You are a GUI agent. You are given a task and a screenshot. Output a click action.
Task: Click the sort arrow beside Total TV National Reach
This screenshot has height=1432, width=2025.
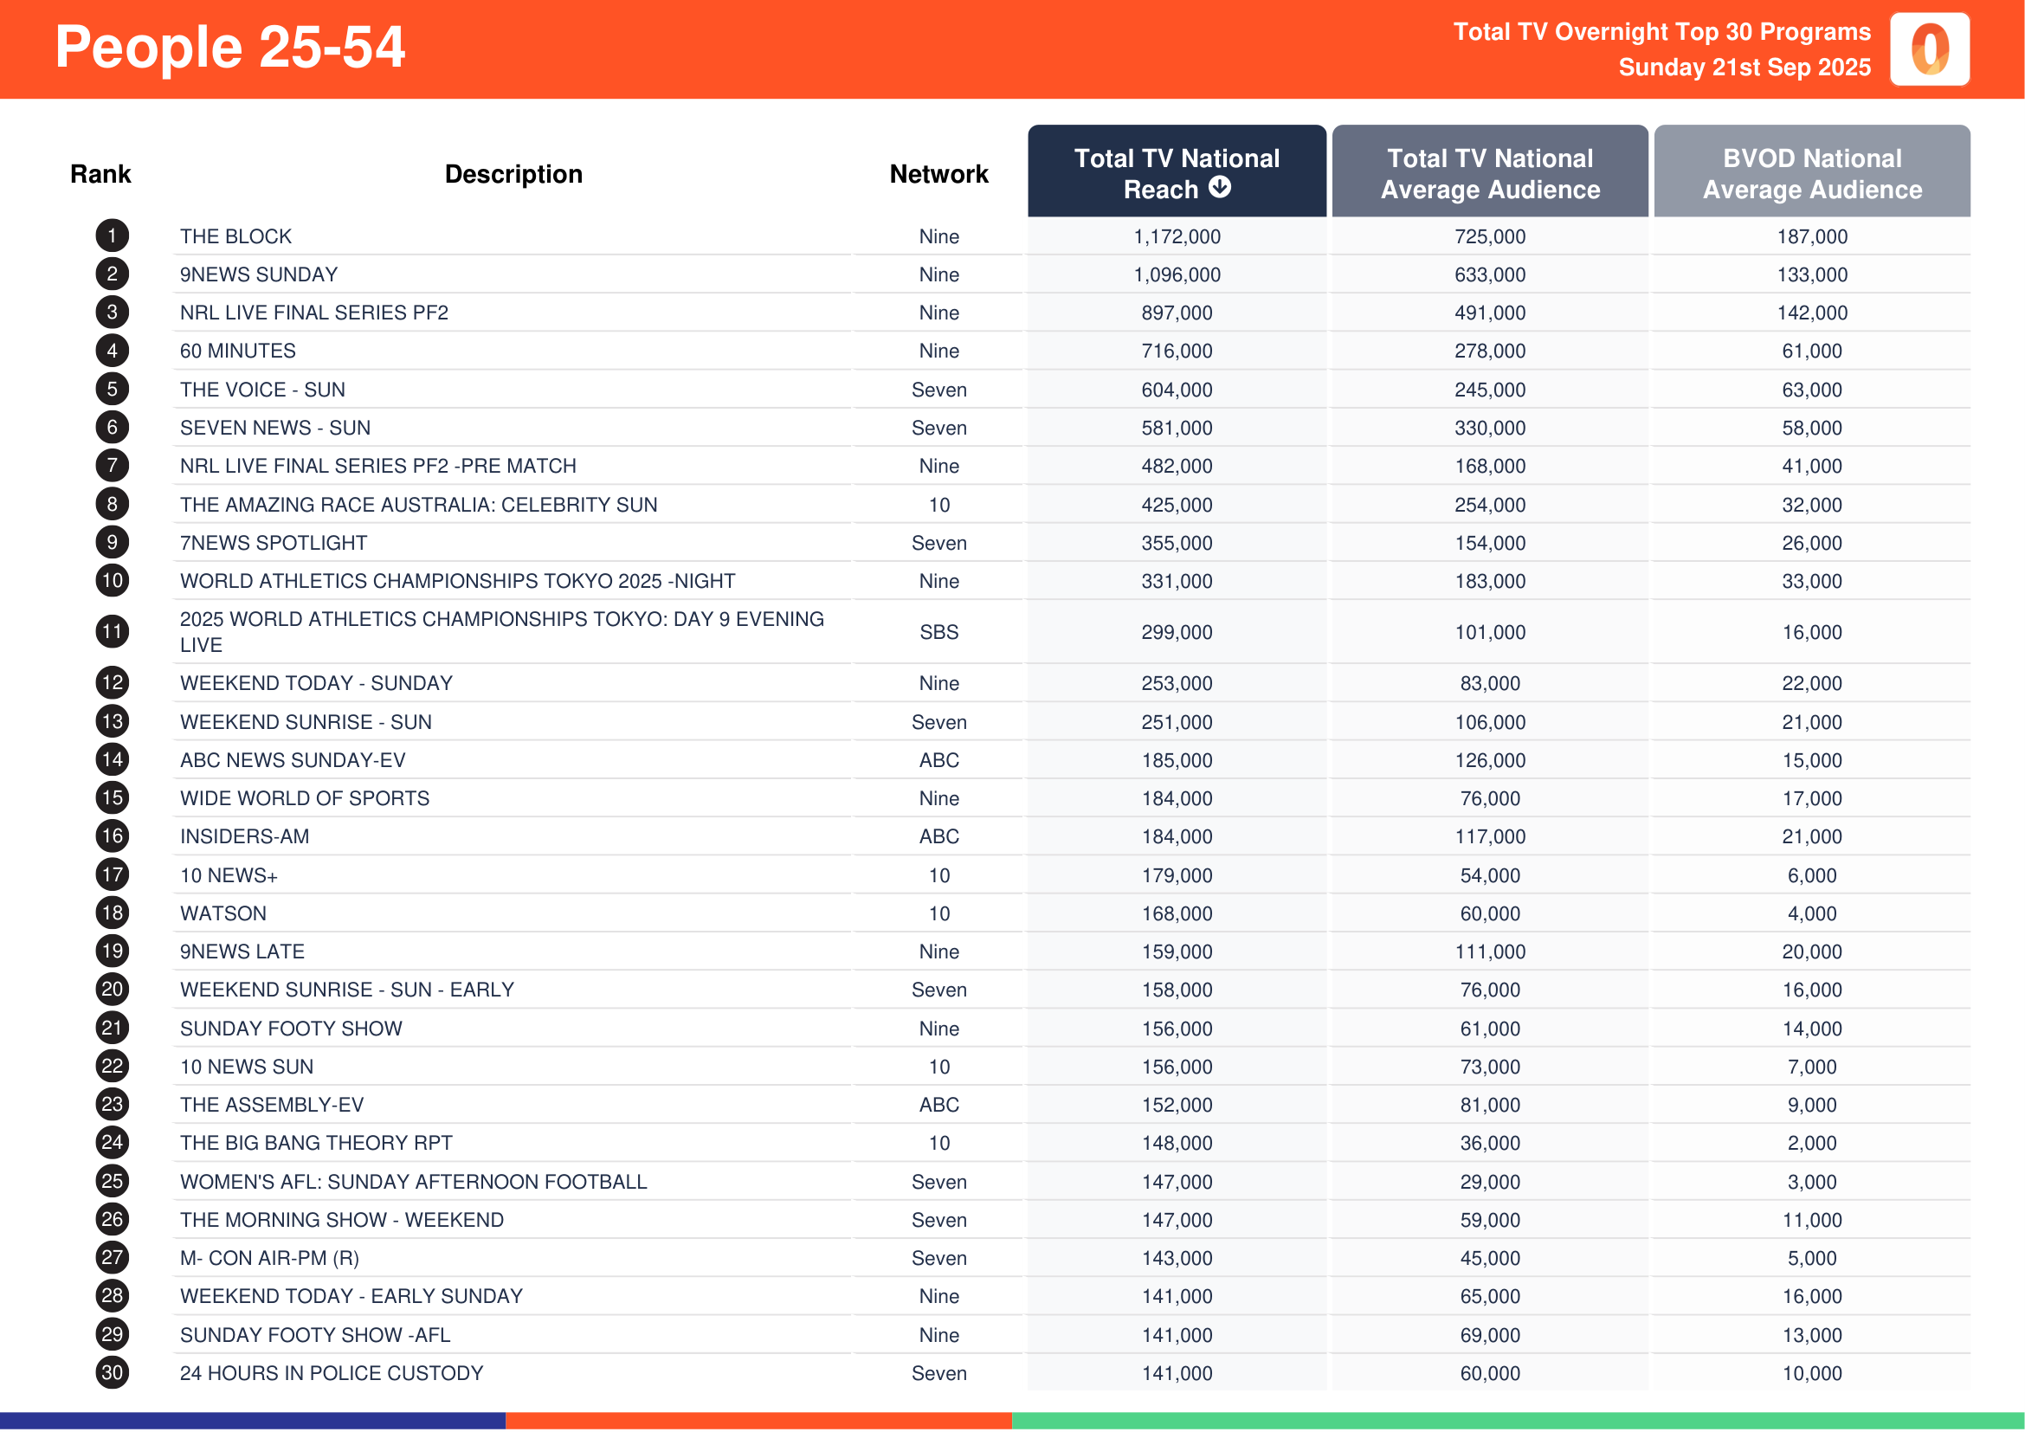(x=1220, y=187)
